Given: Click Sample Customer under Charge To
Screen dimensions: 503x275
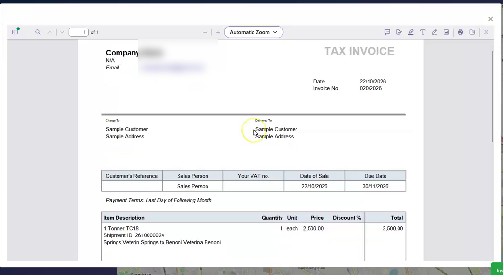Looking at the screenshot, I should 127,129.
